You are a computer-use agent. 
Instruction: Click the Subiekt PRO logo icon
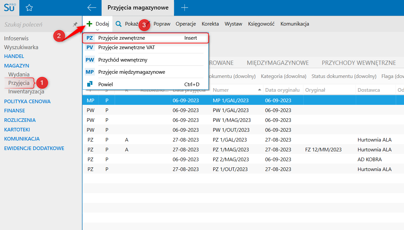point(10,8)
